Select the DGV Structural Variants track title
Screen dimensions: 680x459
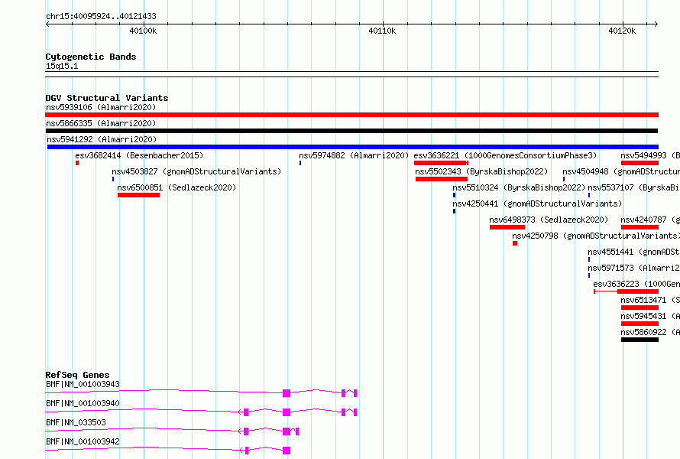point(107,98)
